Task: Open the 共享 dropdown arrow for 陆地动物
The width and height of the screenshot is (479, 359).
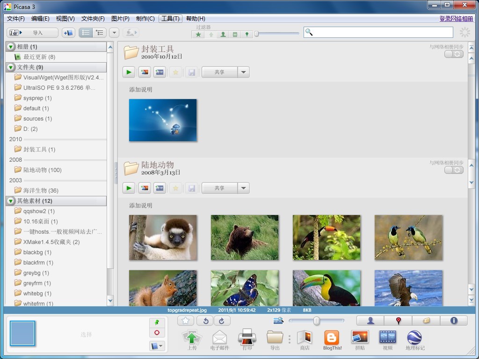Action: [x=243, y=188]
